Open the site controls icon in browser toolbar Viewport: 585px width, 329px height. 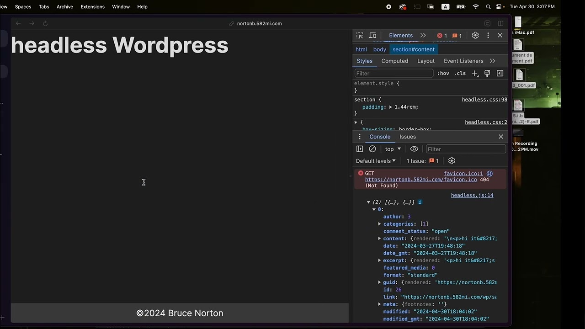(487, 23)
